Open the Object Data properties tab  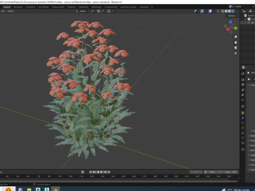pyautogui.click(x=243, y=138)
